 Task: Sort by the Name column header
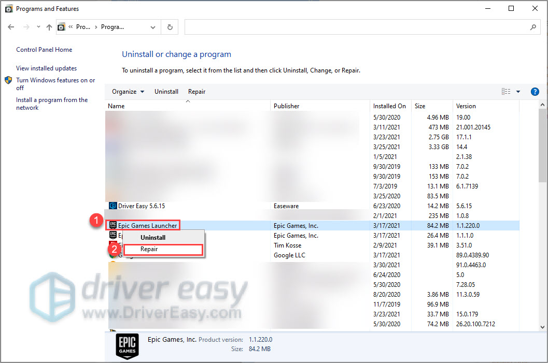click(188, 106)
